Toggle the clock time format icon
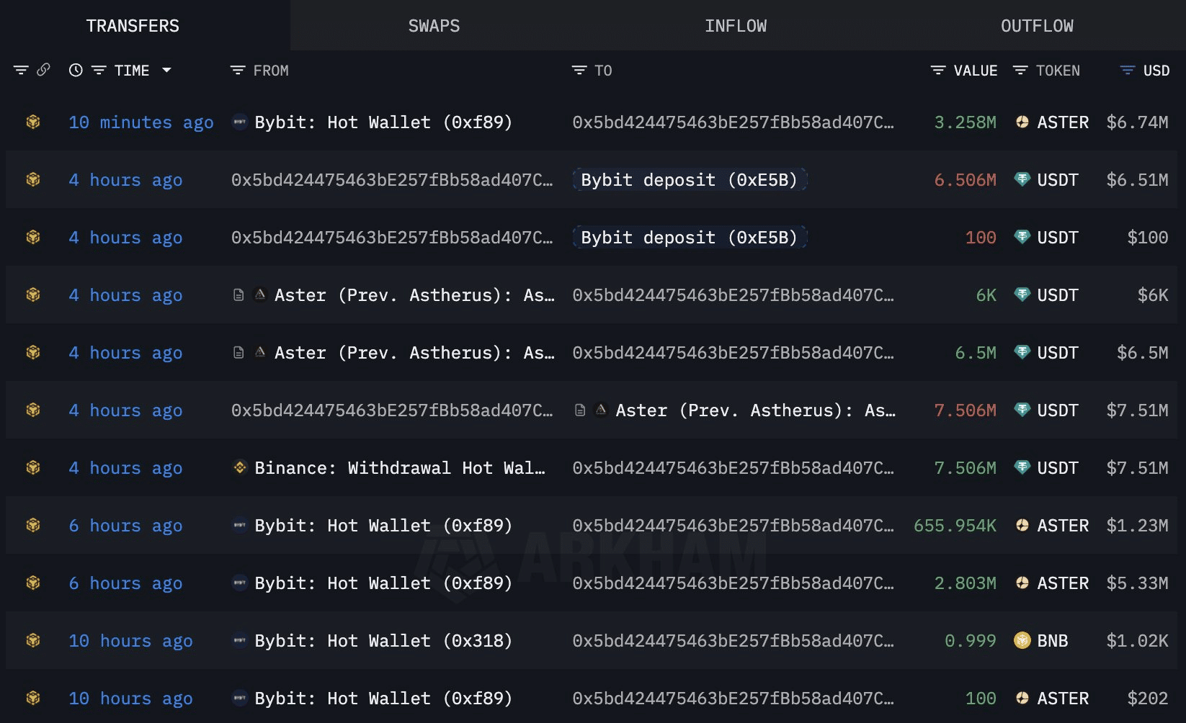The width and height of the screenshot is (1186, 723). click(76, 70)
